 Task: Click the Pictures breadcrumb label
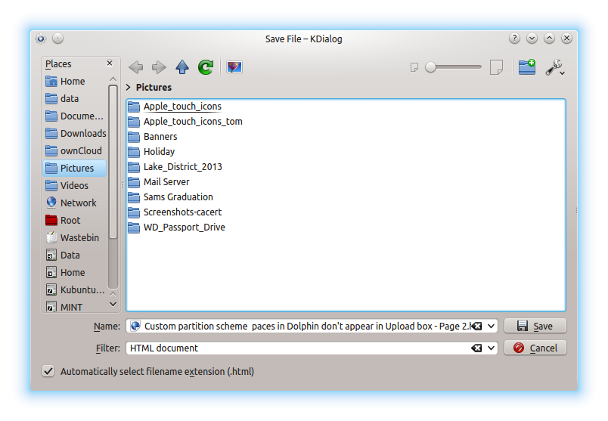click(154, 88)
